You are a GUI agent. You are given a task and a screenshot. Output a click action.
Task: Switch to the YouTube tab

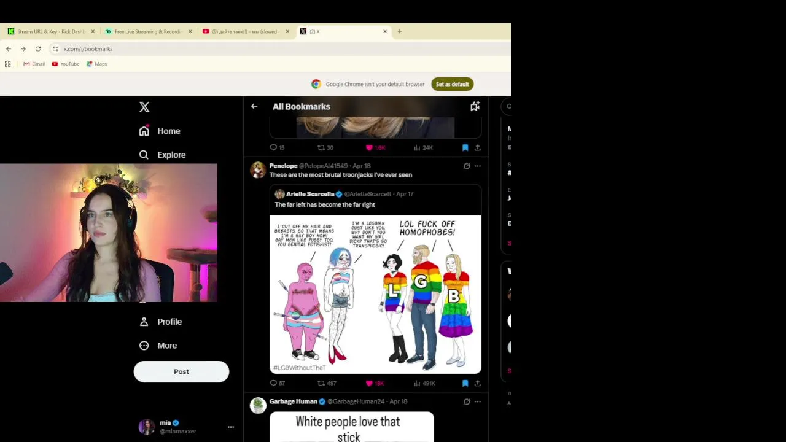pyautogui.click(x=246, y=31)
